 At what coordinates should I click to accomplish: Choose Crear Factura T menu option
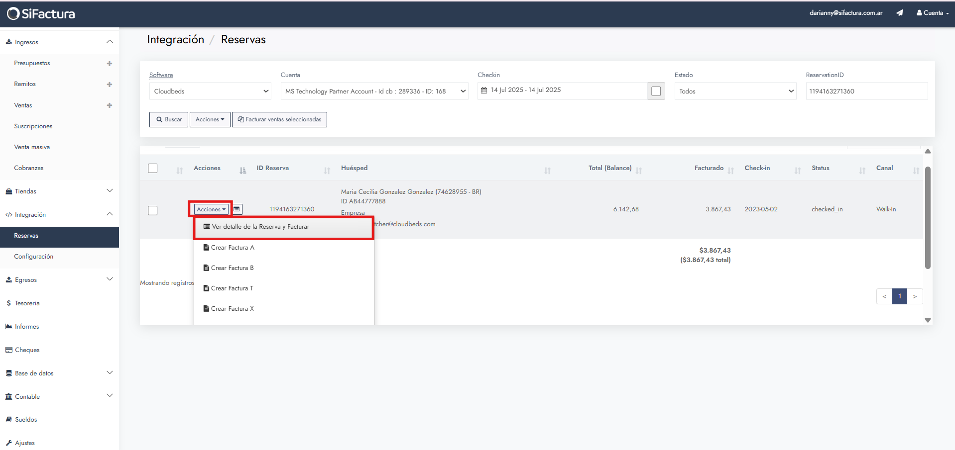pyautogui.click(x=284, y=288)
